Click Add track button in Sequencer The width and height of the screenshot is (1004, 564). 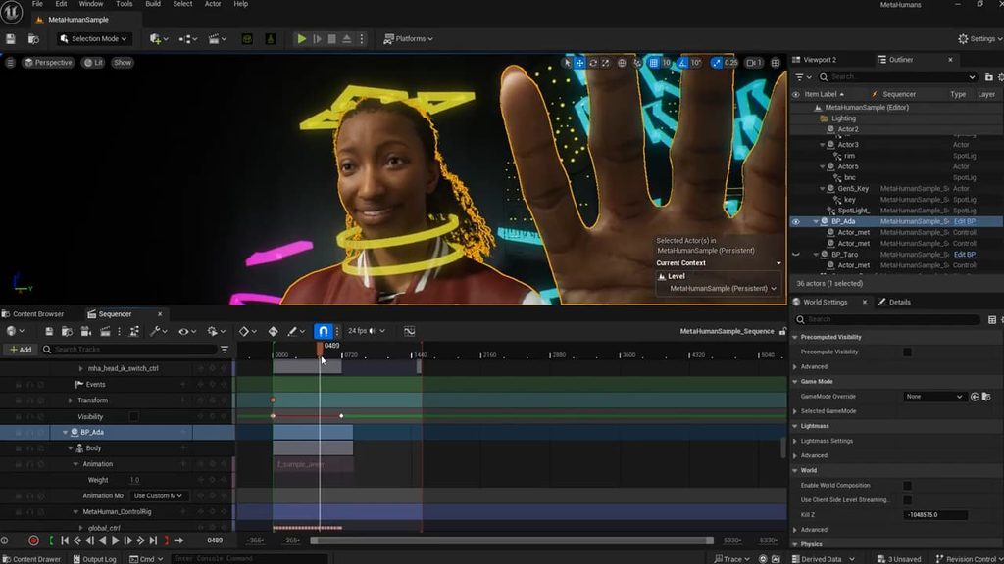[x=20, y=350]
